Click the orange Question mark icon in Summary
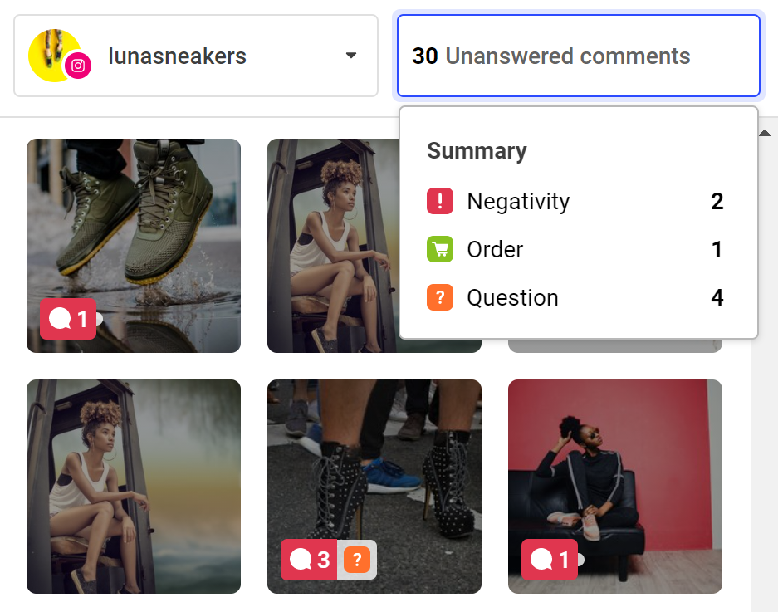Image resolution: width=778 pixels, height=612 pixels. pos(439,297)
